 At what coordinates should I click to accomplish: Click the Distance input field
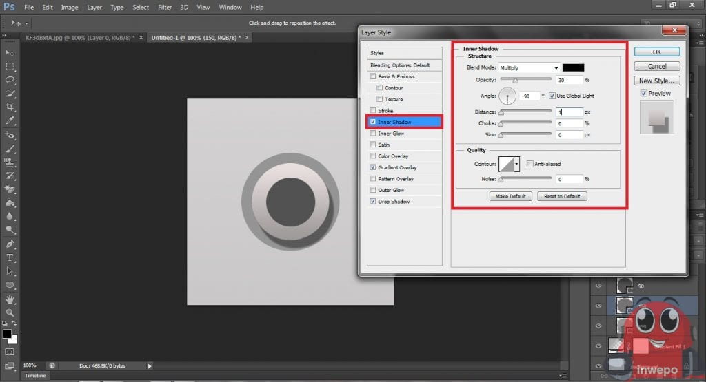coord(569,112)
